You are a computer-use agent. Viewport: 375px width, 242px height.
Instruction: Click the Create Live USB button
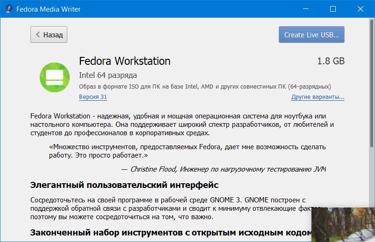coord(311,35)
